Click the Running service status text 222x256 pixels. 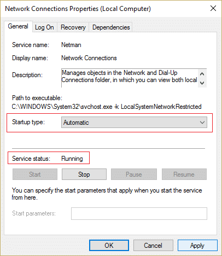pos(72,159)
